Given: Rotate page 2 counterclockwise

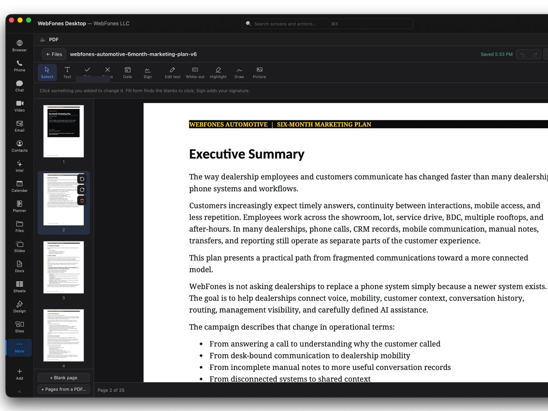Looking at the screenshot, I should point(82,179).
